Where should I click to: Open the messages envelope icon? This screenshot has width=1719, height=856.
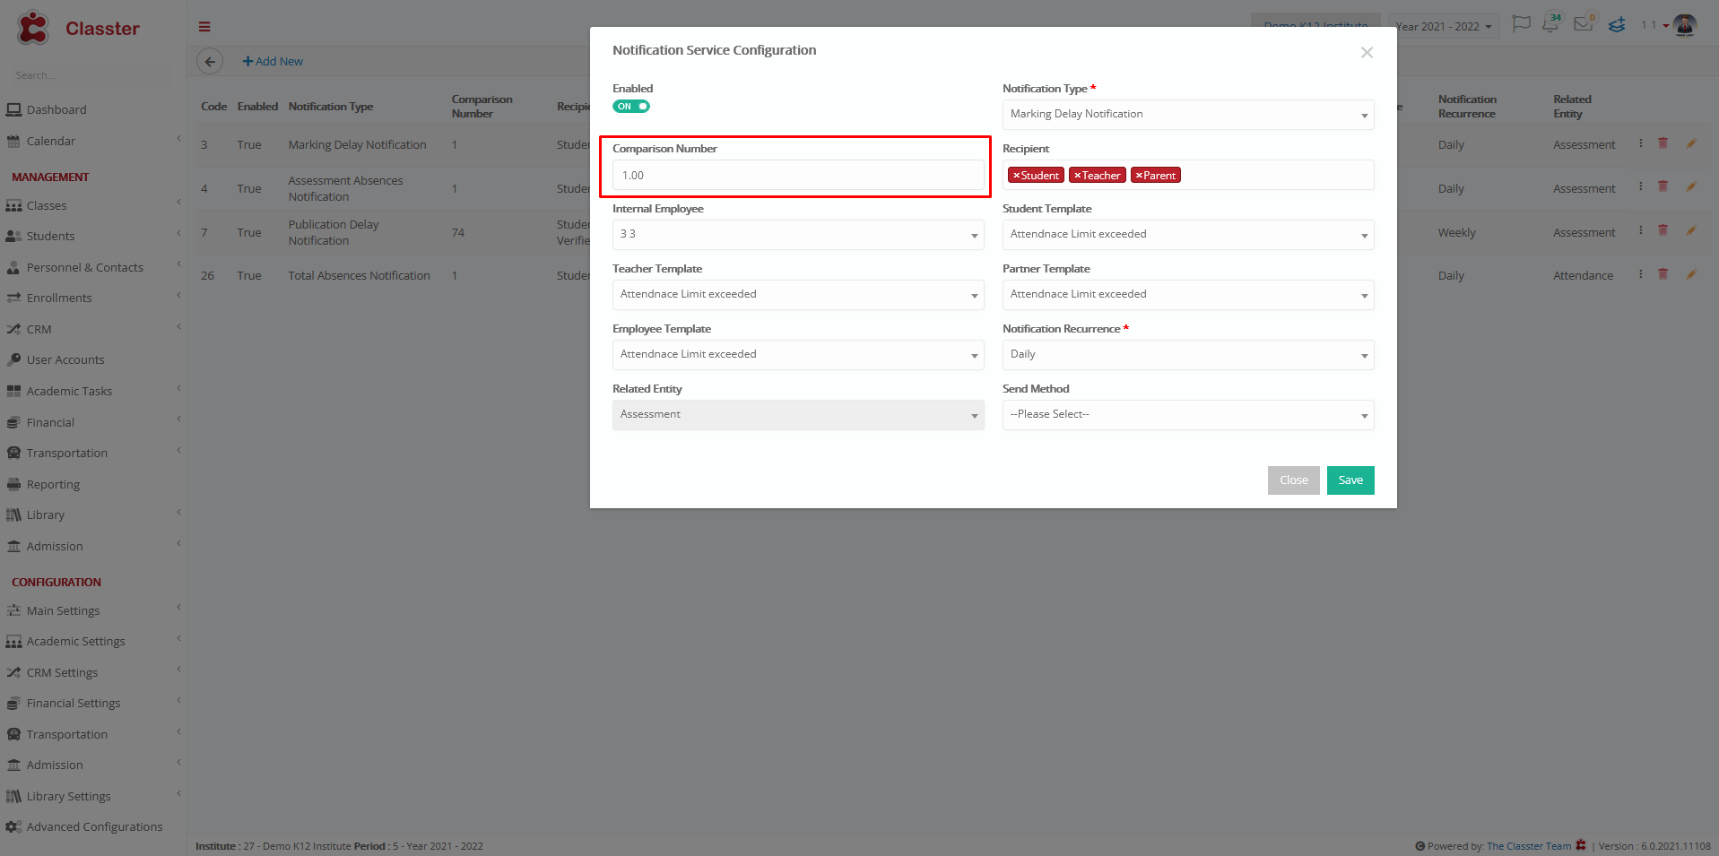click(1584, 24)
